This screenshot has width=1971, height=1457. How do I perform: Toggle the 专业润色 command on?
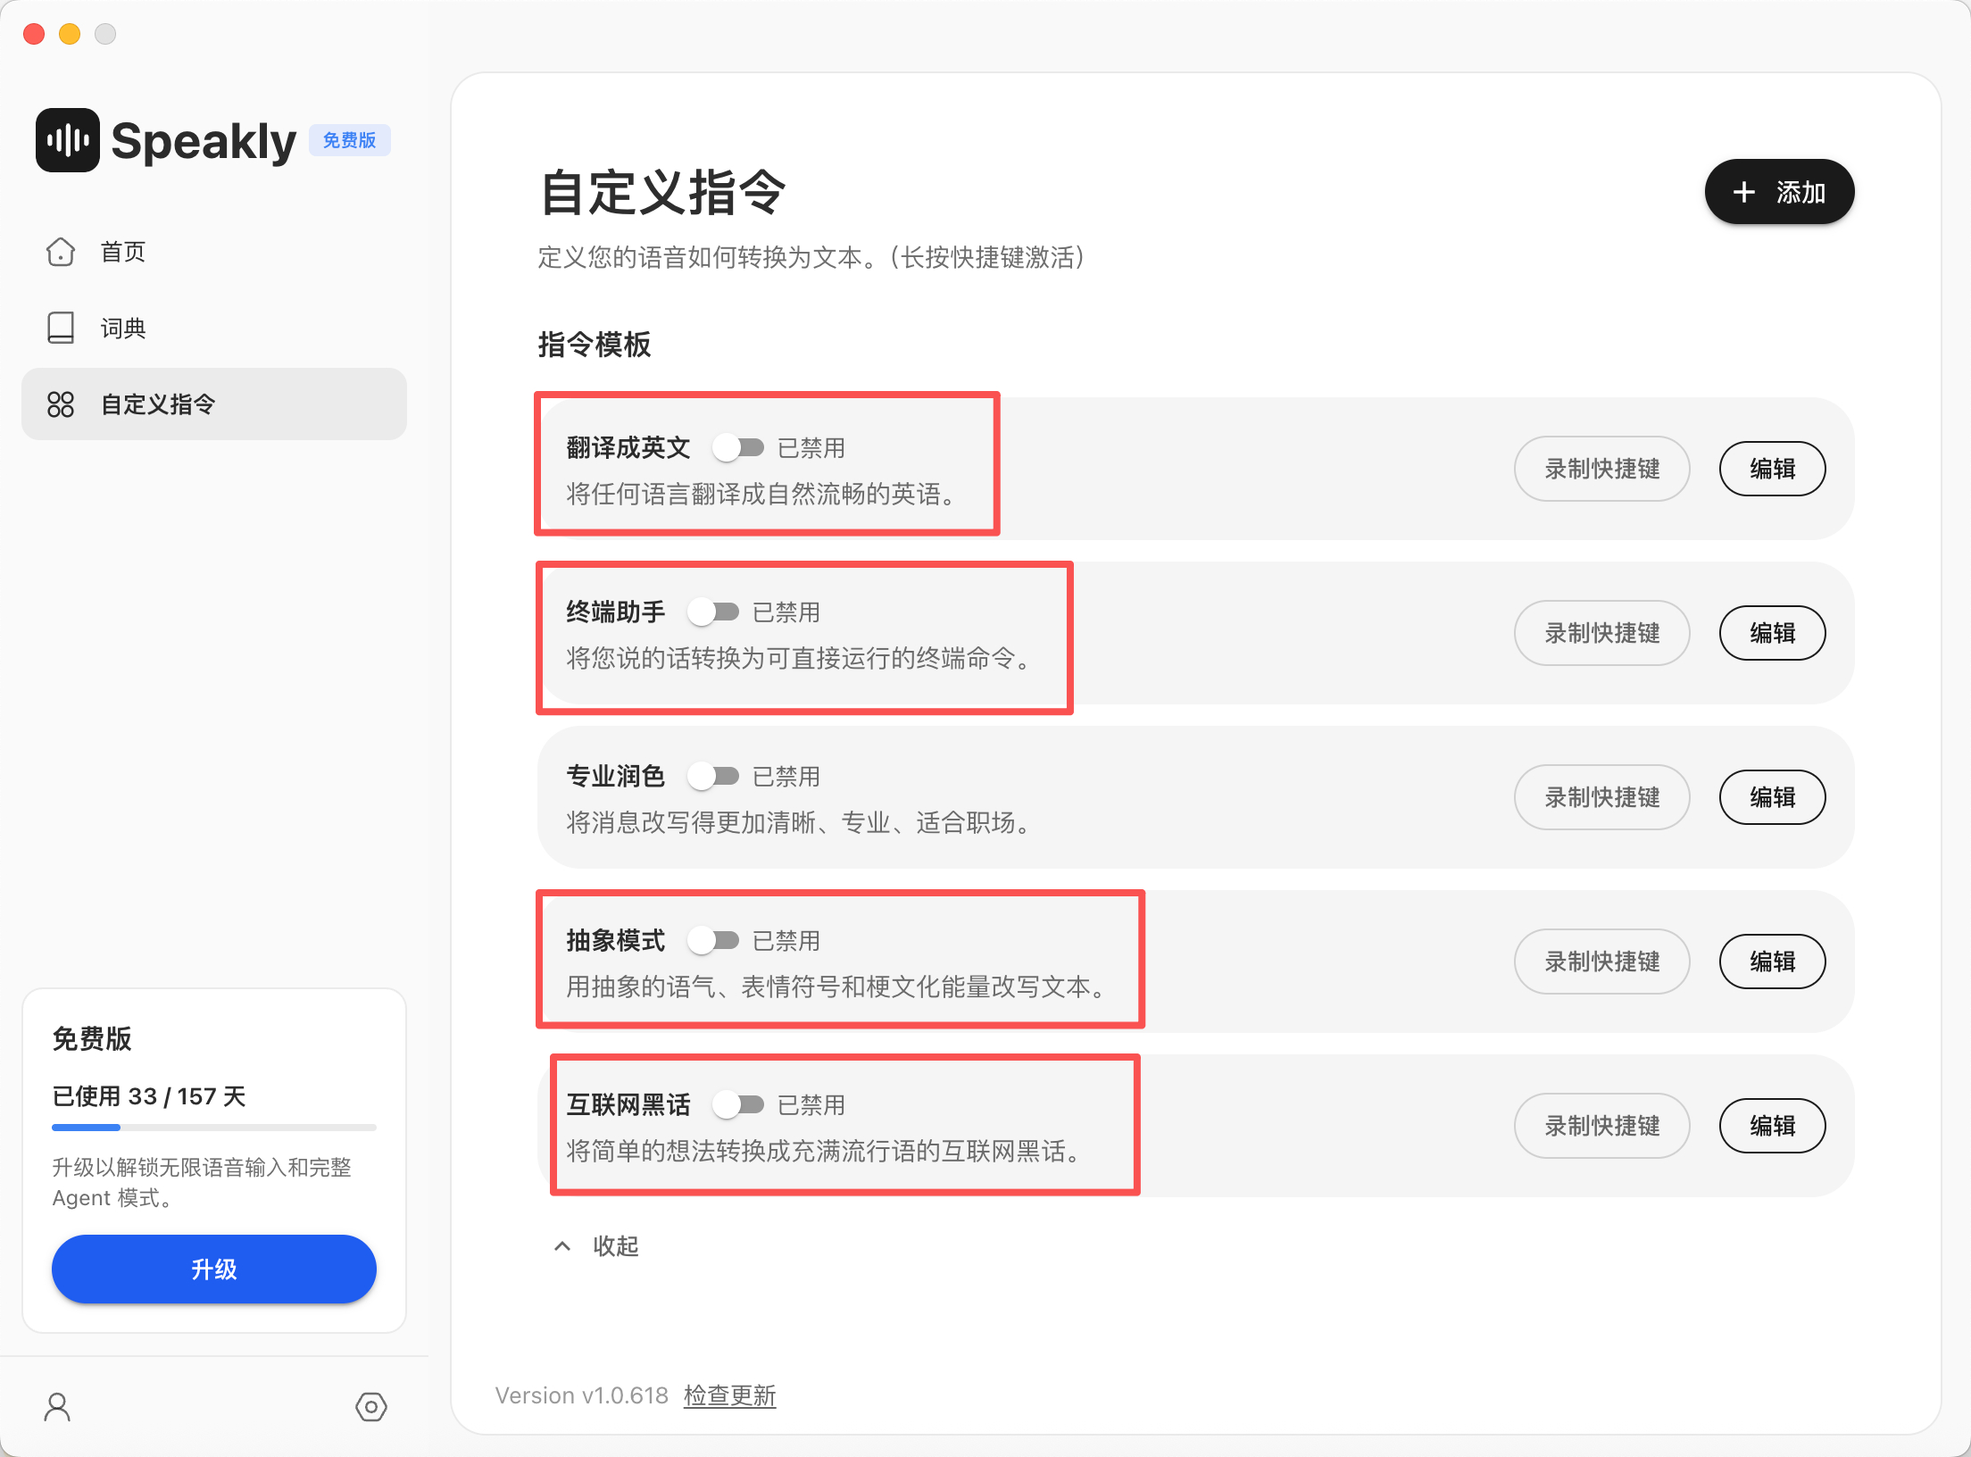(x=713, y=776)
